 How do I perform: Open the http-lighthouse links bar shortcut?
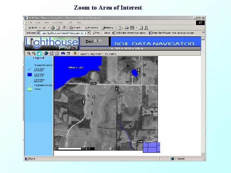click(x=171, y=33)
